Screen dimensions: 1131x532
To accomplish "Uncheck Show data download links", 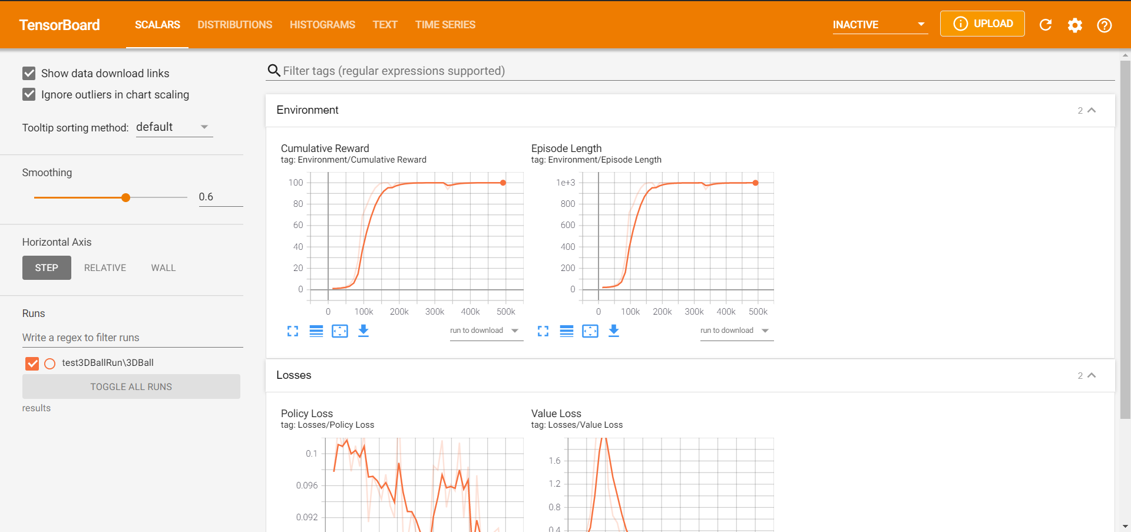I will coord(29,73).
